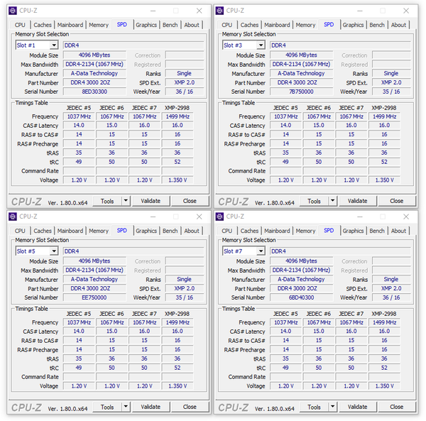Close the Slot #3 CPU-Z window with X

(406, 11)
